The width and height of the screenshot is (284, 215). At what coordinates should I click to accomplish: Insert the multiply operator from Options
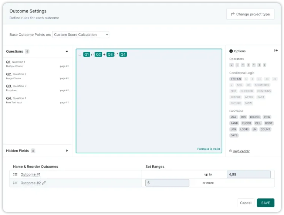(x=243, y=65)
